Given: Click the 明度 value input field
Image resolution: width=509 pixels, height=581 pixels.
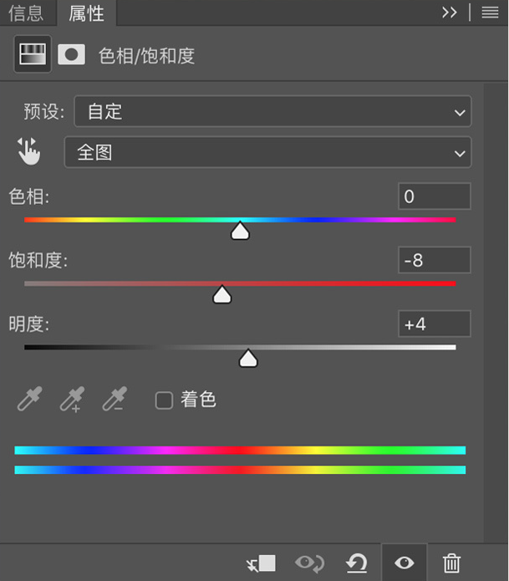Looking at the screenshot, I should click(435, 324).
